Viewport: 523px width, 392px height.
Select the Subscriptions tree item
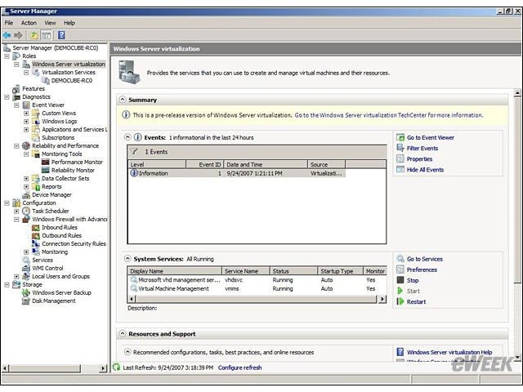point(58,138)
